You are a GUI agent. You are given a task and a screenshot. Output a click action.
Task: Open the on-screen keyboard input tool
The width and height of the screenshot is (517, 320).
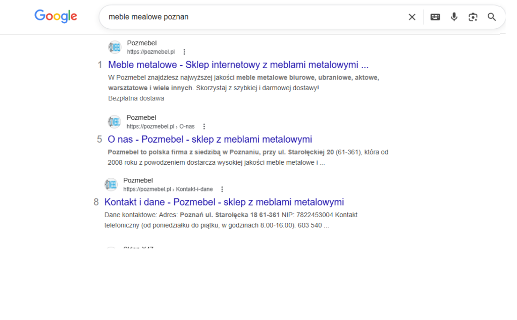(435, 17)
